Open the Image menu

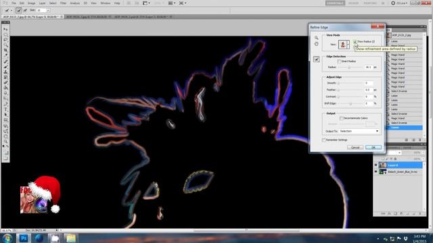point(32,3)
